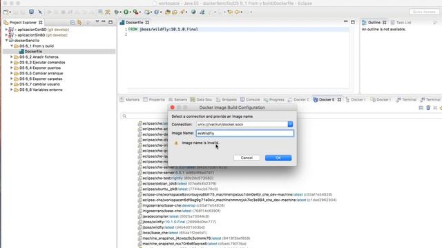The height and width of the screenshot is (248, 442).
Task: Click first icon in Docker Explorer toolbar
Action: pyautogui.click(x=421, y=108)
